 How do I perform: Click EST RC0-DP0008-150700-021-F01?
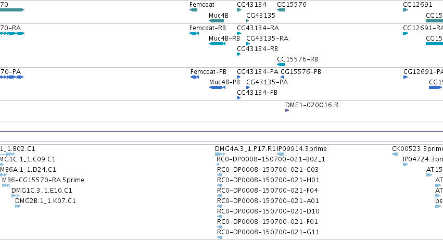pyautogui.click(x=267, y=222)
